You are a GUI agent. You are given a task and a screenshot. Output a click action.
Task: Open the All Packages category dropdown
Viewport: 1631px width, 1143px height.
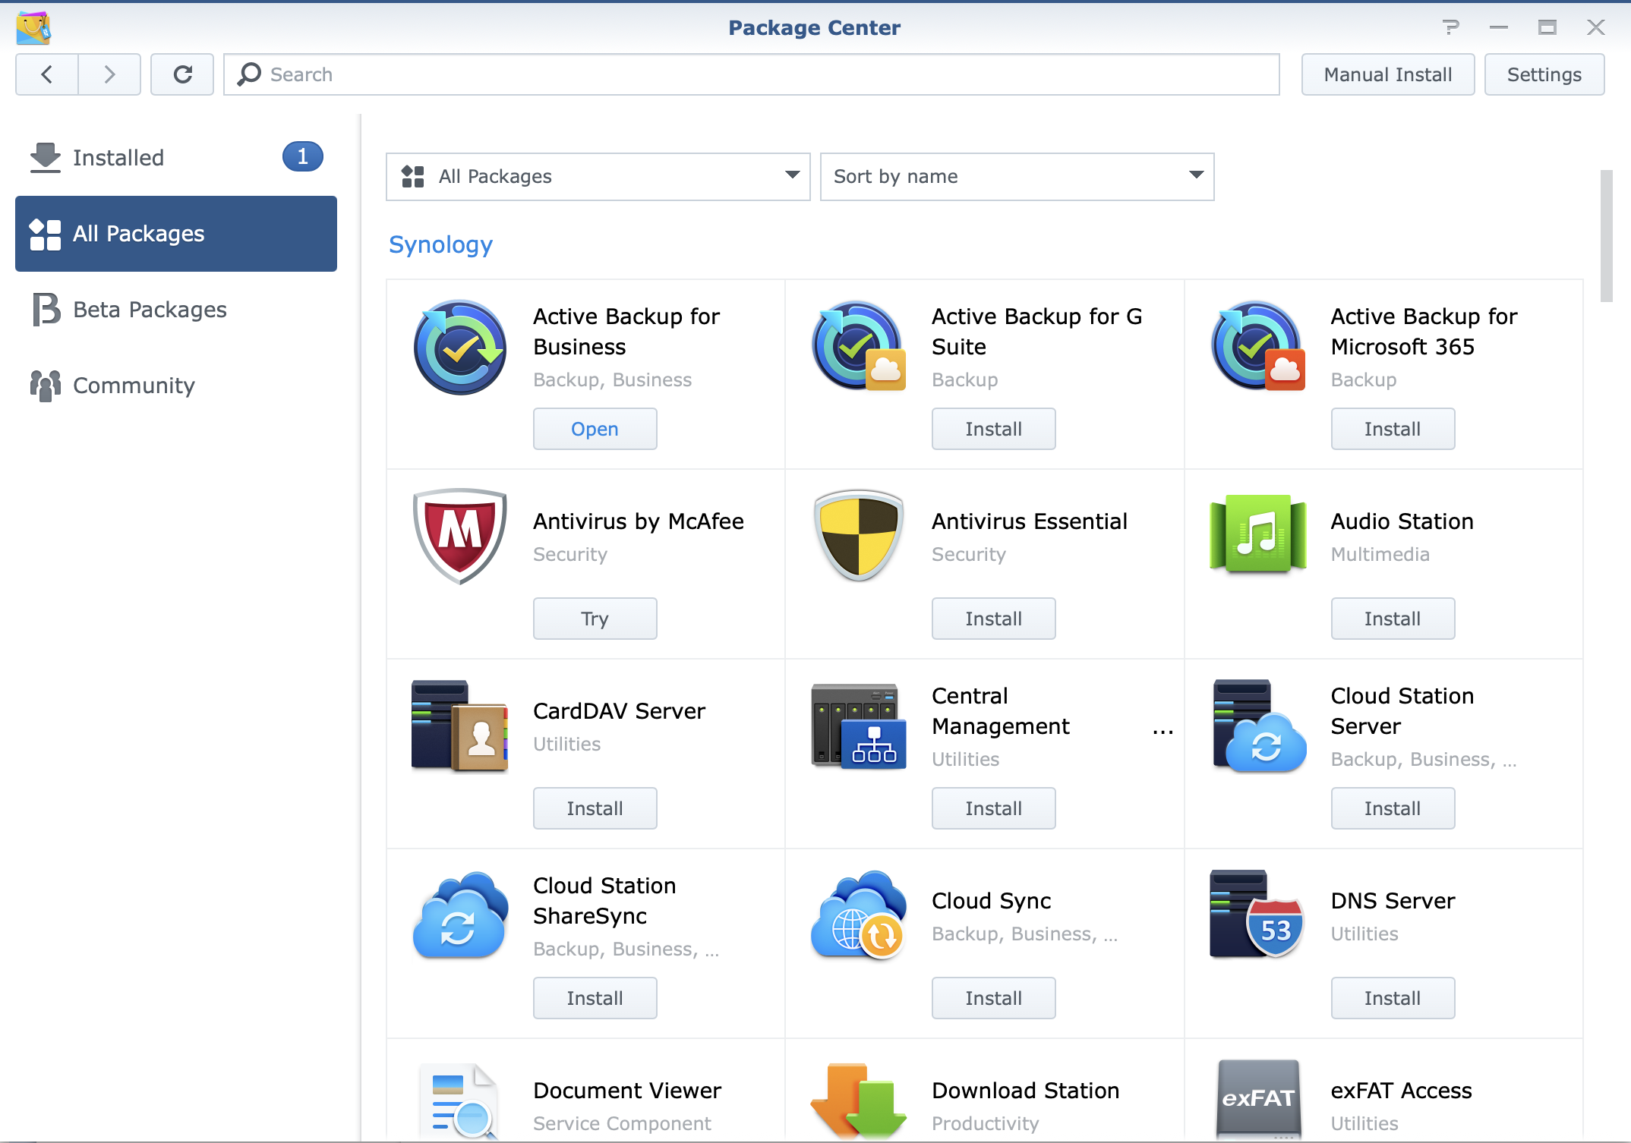point(598,177)
